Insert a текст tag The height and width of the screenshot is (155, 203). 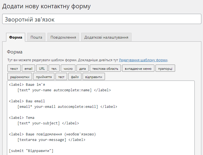tap(14, 68)
